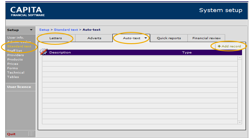Open the Auto-text tab dropdown arrow
The width and height of the screenshot is (249, 138).
[146, 38]
